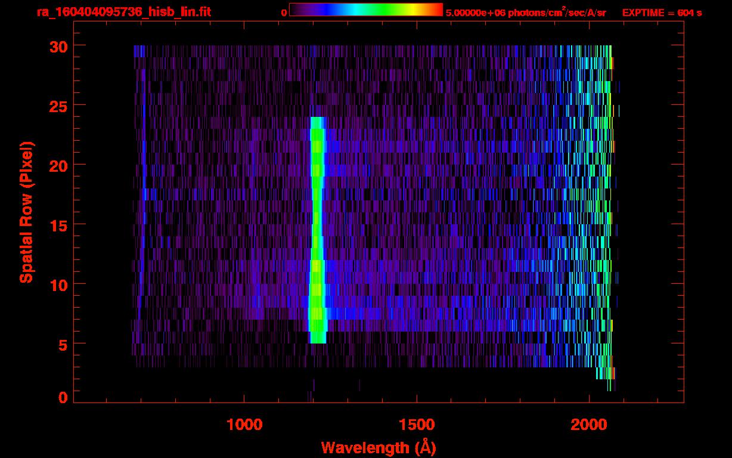The width and height of the screenshot is (732, 458).
Task: Click the Spatial Row (Pixel) axis title
Action: point(27,212)
